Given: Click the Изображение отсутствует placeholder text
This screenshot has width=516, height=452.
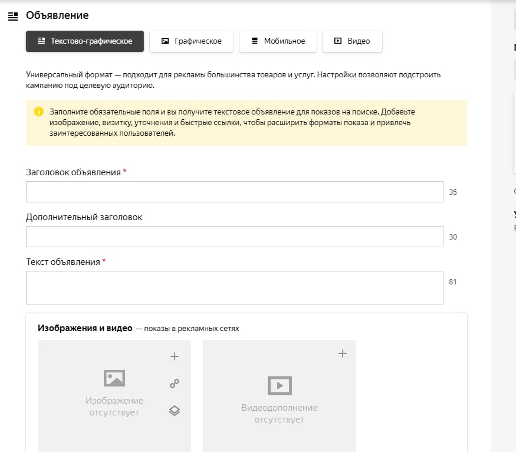Looking at the screenshot, I should (x=114, y=407).
